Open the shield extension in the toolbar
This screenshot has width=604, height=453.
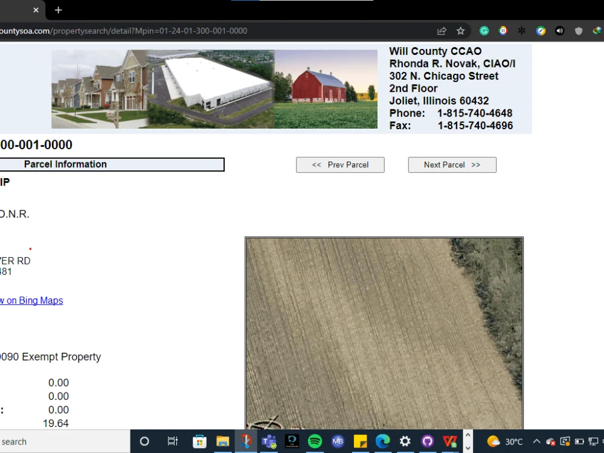point(578,30)
